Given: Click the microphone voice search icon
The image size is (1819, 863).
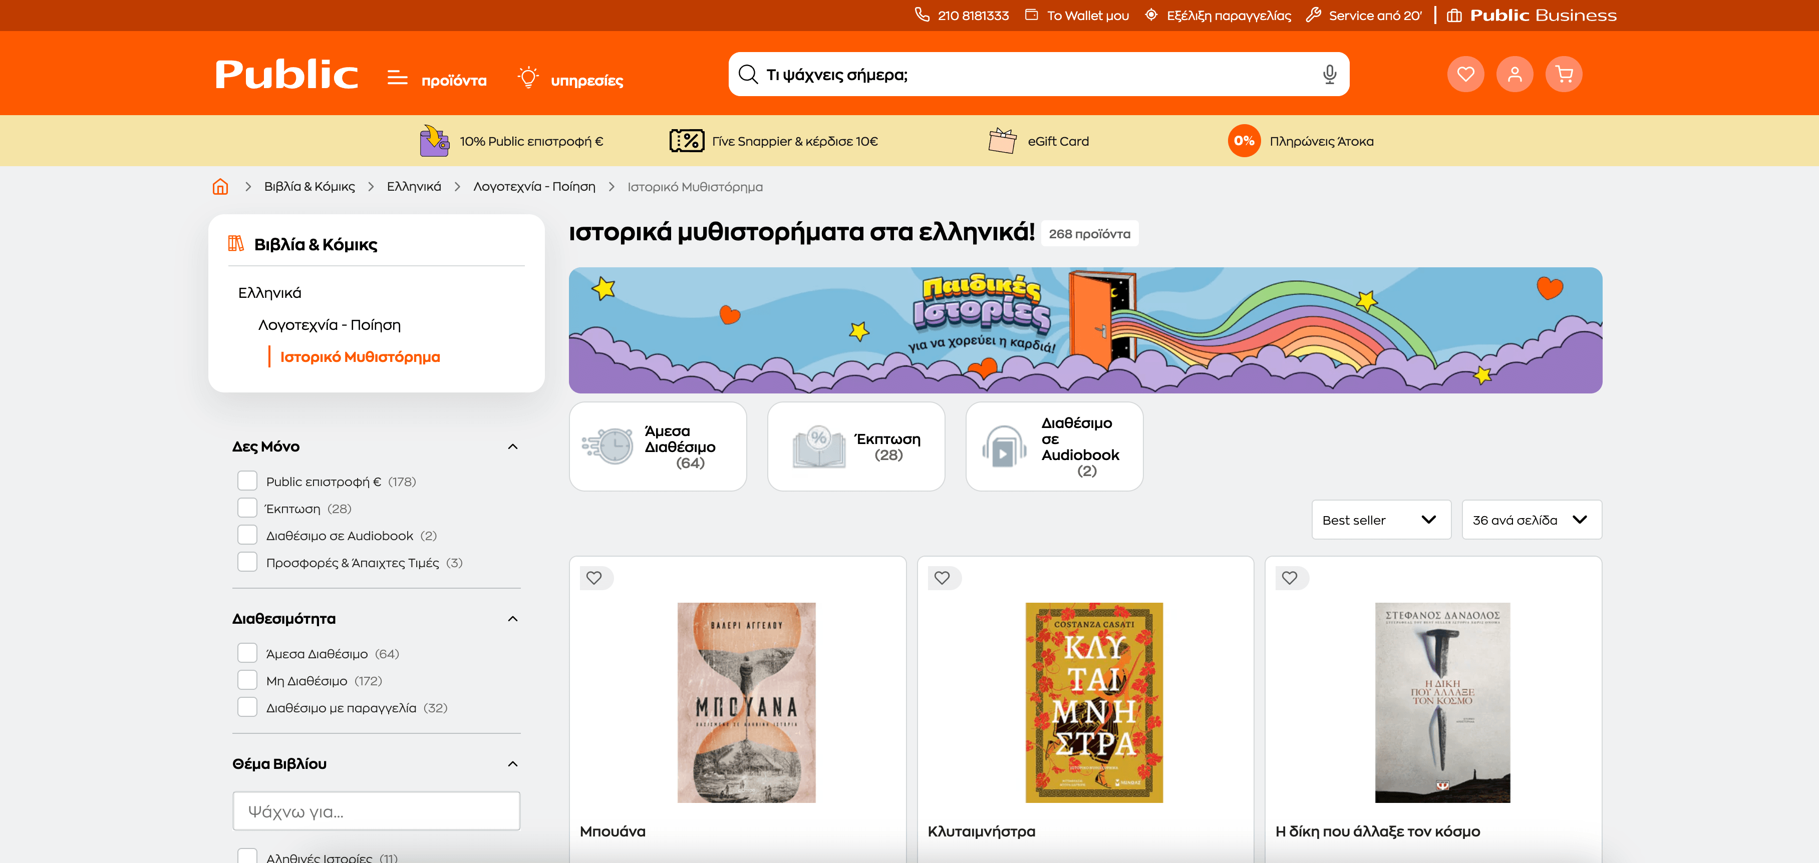Looking at the screenshot, I should (1329, 74).
